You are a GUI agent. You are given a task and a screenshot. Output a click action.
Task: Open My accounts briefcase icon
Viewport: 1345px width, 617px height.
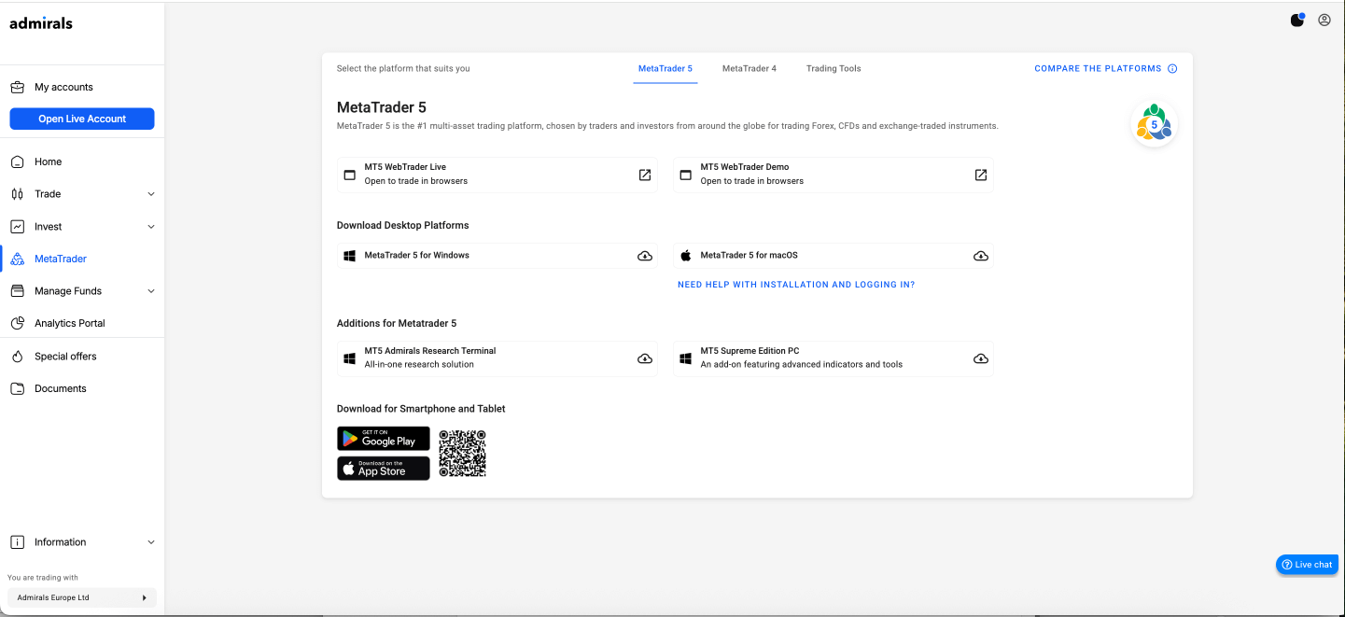17,87
